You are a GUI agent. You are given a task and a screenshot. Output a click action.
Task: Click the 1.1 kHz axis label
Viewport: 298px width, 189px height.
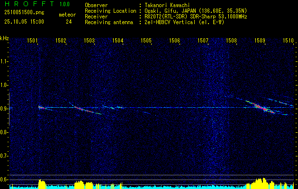[4, 61]
